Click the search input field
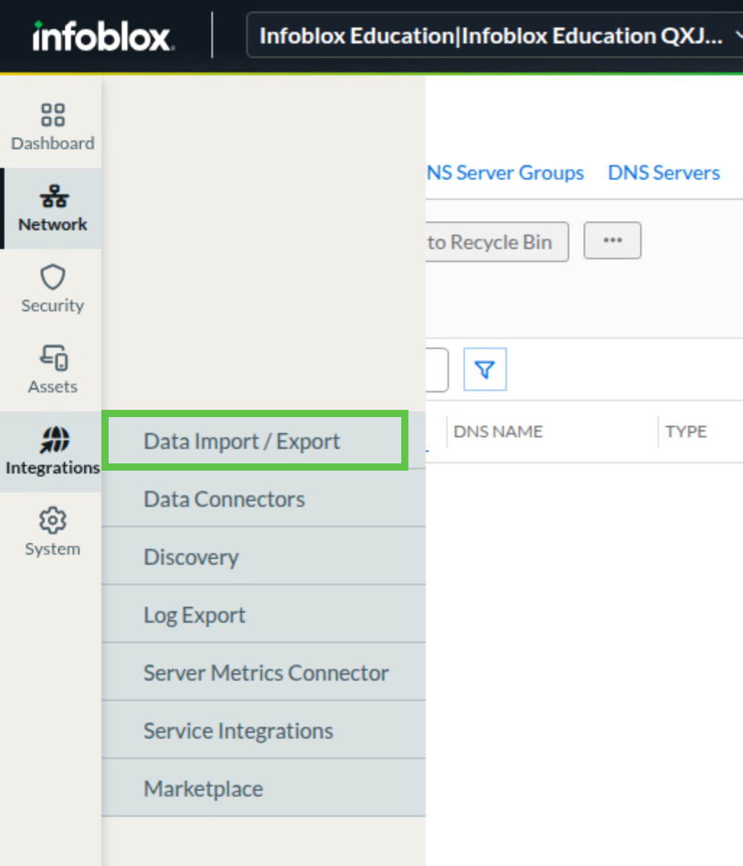 click(x=437, y=369)
